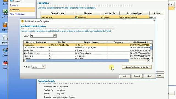
Task: Click Add an Application to Monitor button
Action: click(137, 67)
